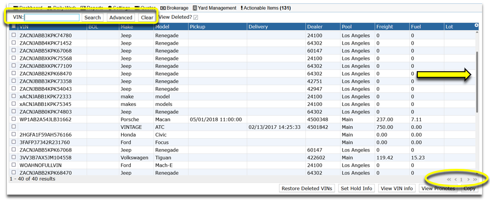Screen dimensions: 490x203
Task: Sort by the Pool column header
Action: tap(357, 27)
